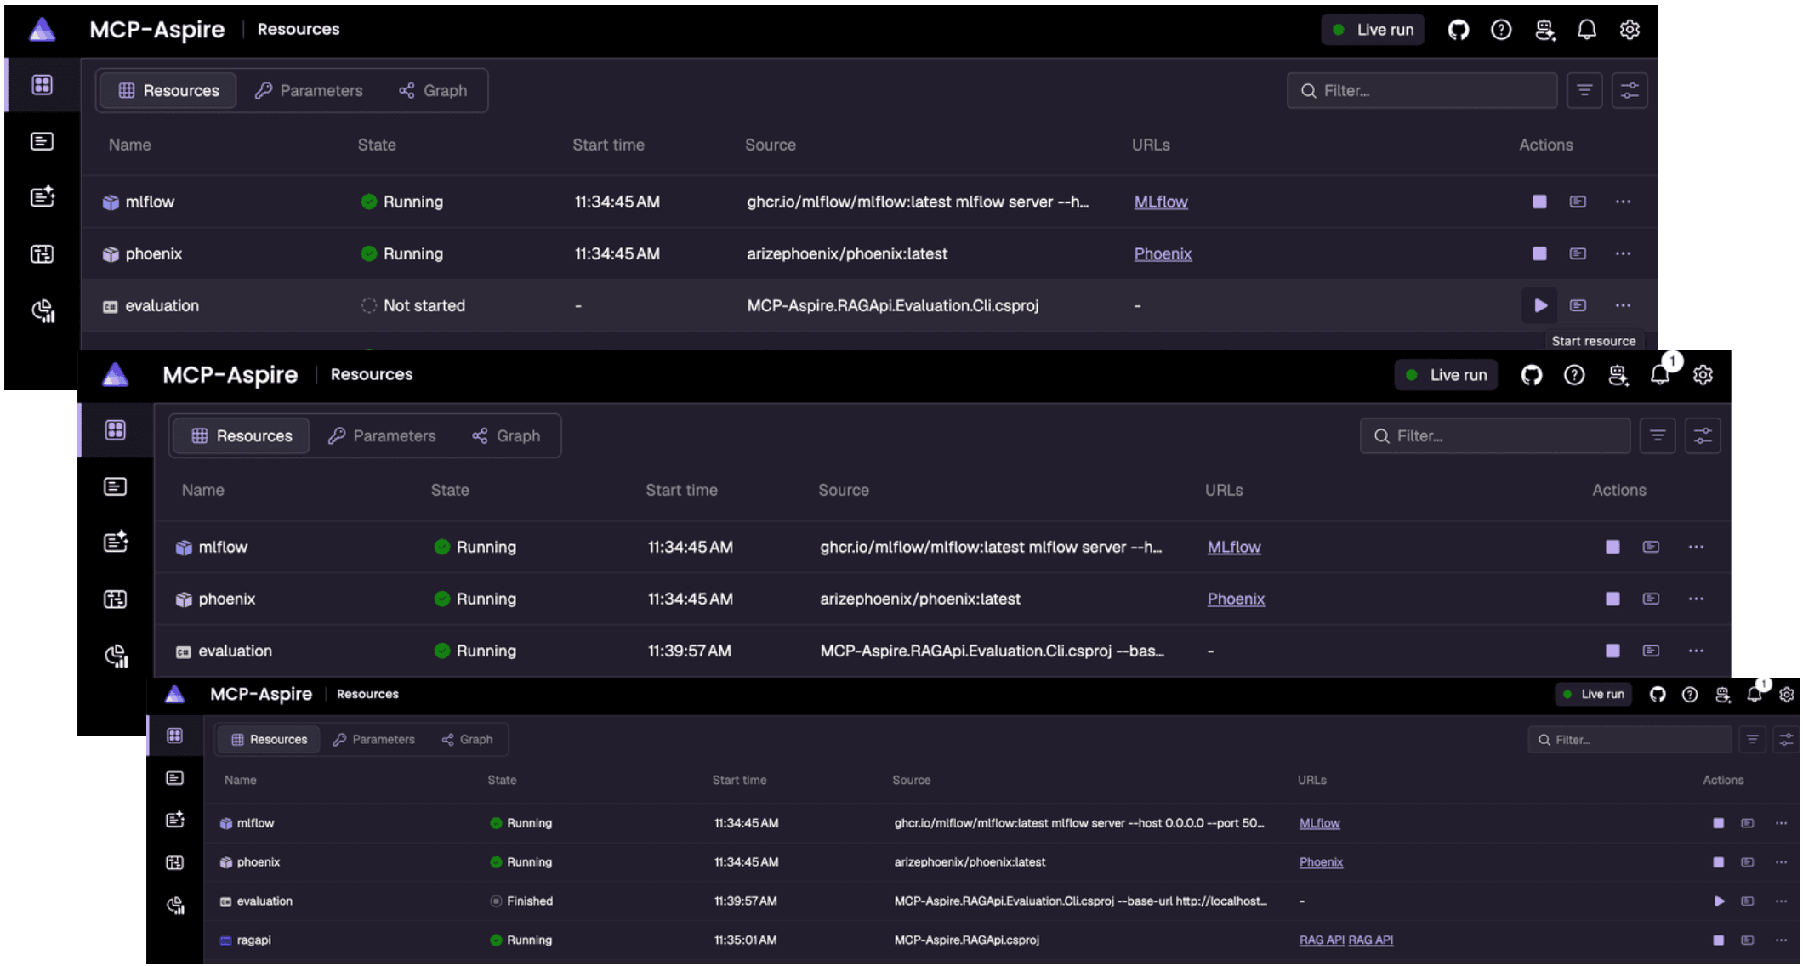This screenshot has width=1803, height=966.
Task: Open the Structured logs sidebar icon in top window
Action: 43,197
